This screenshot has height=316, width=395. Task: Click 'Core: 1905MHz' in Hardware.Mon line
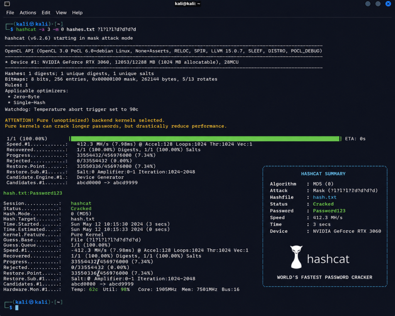pyautogui.click(x=157, y=289)
